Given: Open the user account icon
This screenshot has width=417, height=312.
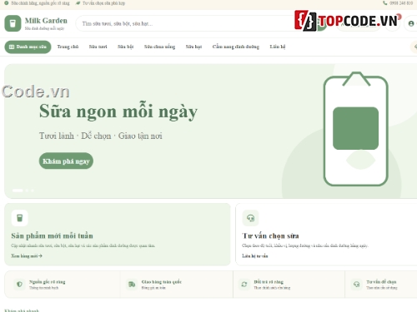Looking at the screenshot, I should [411, 24].
